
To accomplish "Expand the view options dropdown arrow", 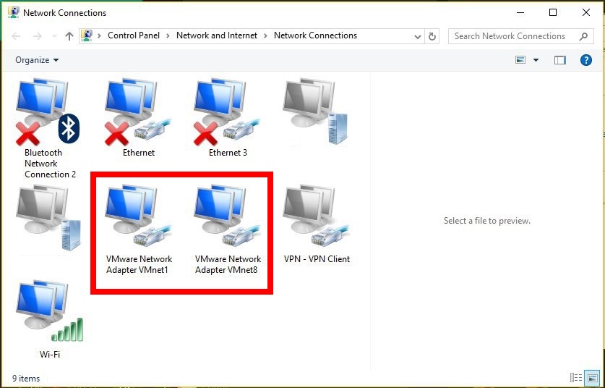I will pos(536,60).
